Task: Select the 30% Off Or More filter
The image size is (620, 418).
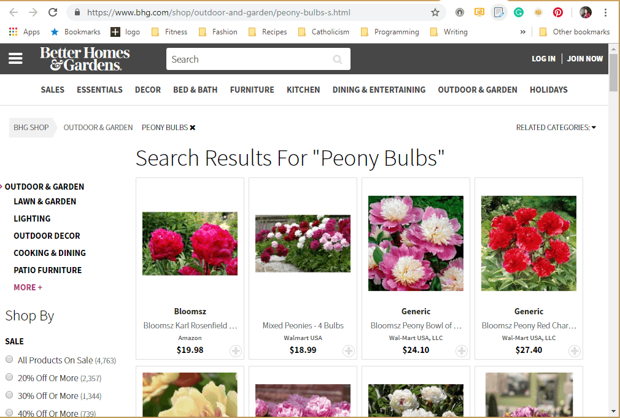Action: pos(9,395)
